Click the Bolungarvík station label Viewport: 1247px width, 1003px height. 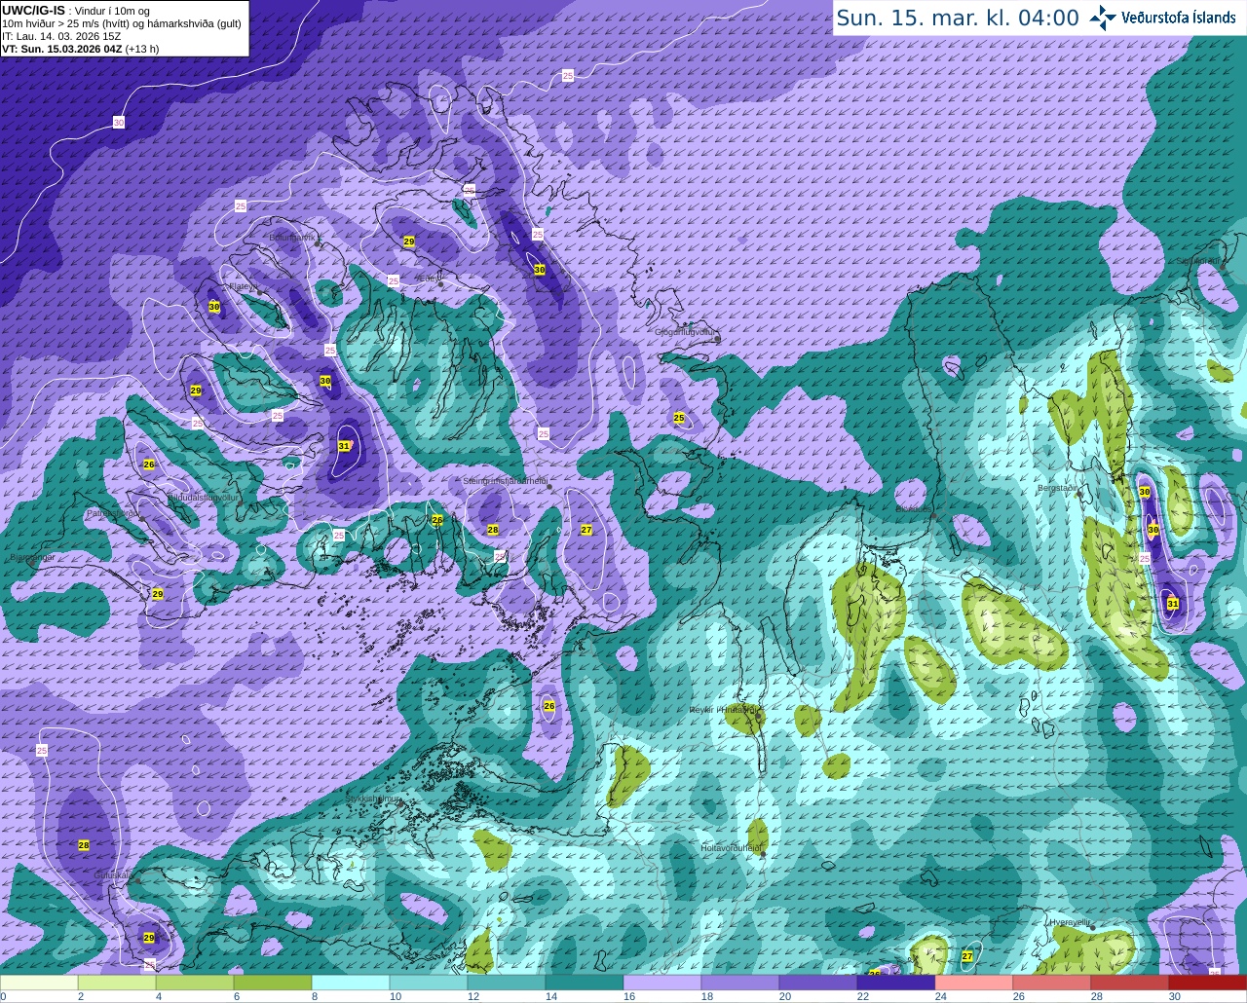pyautogui.click(x=292, y=237)
